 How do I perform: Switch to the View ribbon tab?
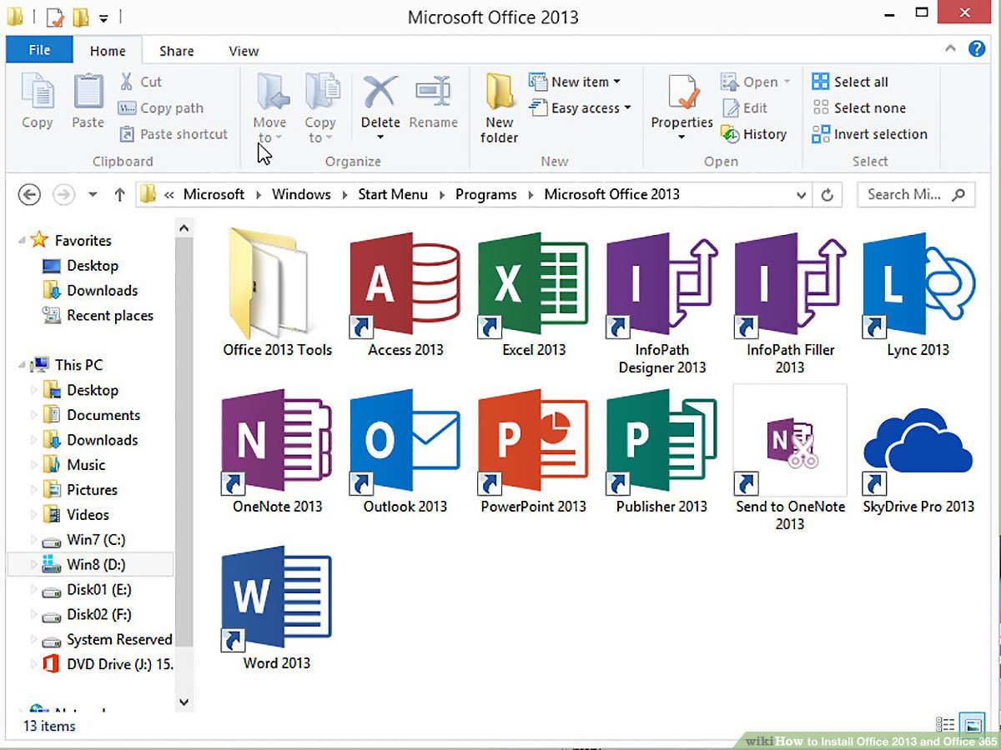click(x=244, y=51)
